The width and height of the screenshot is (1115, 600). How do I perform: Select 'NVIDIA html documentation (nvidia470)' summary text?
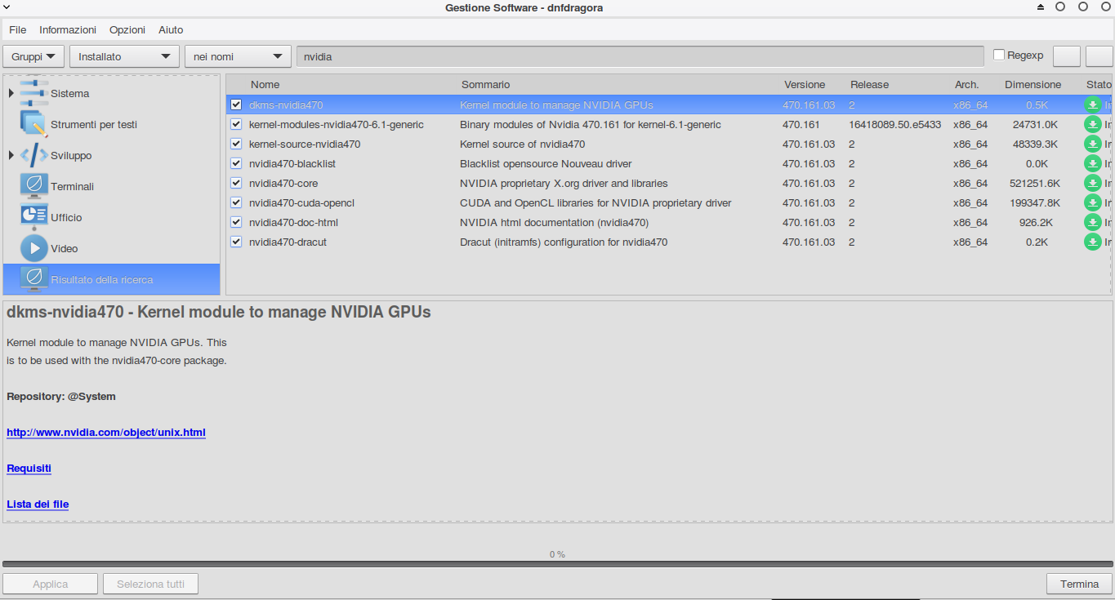click(554, 222)
